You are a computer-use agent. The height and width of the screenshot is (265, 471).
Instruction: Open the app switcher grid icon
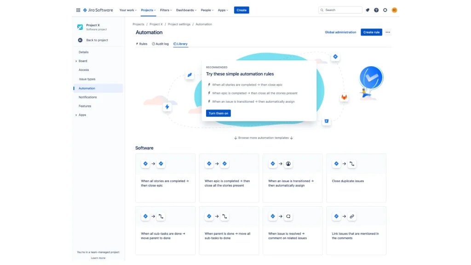point(78,10)
